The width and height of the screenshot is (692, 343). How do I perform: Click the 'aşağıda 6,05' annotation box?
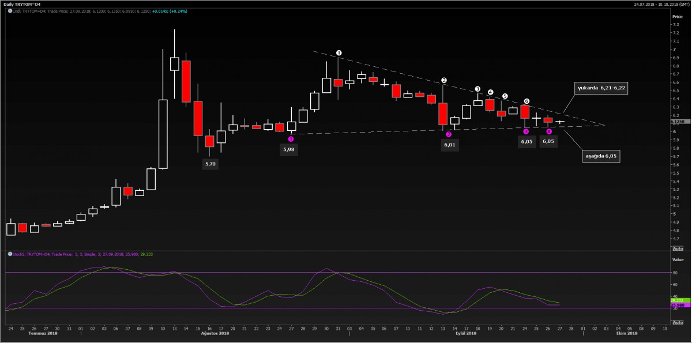coord(600,156)
